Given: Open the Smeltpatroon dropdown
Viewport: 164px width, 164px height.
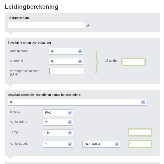Looking at the screenshot, I should click(66, 51).
